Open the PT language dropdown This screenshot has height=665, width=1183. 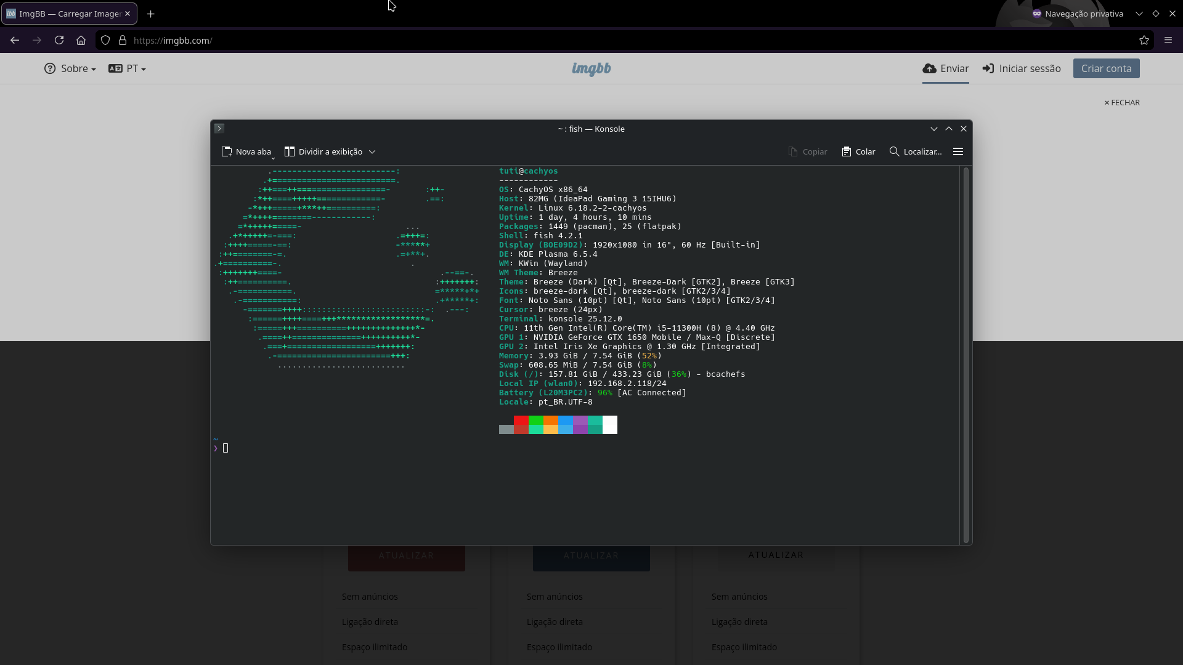[127, 68]
